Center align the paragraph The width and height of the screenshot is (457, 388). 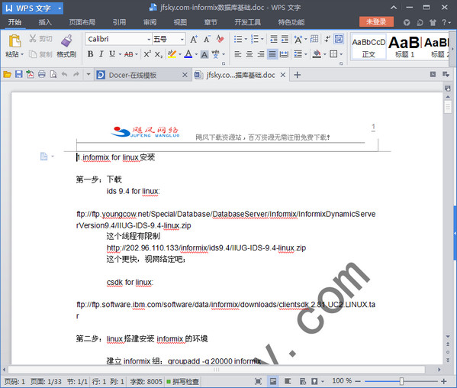[249, 54]
